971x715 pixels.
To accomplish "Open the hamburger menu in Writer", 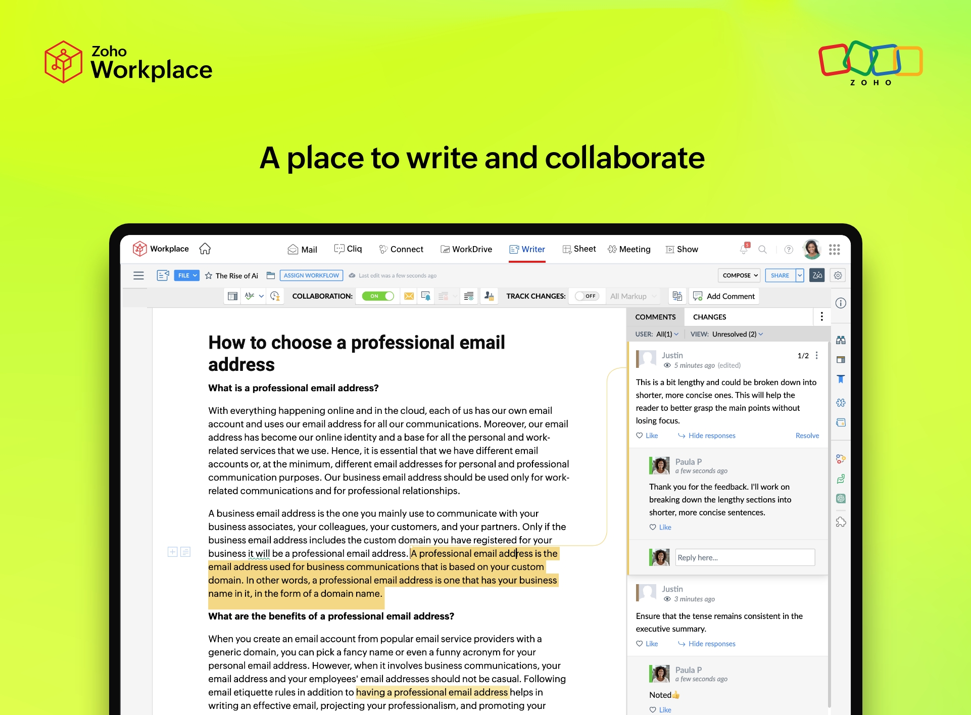I will [x=138, y=275].
